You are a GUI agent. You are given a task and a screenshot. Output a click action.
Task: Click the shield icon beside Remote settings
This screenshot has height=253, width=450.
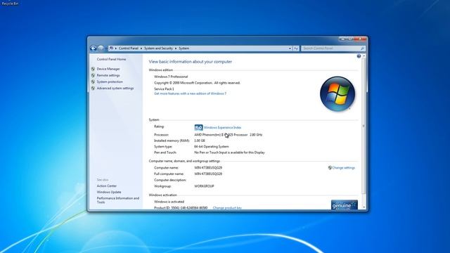(93, 75)
